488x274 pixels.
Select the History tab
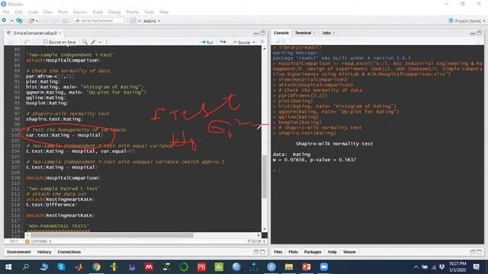coord(44,252)
